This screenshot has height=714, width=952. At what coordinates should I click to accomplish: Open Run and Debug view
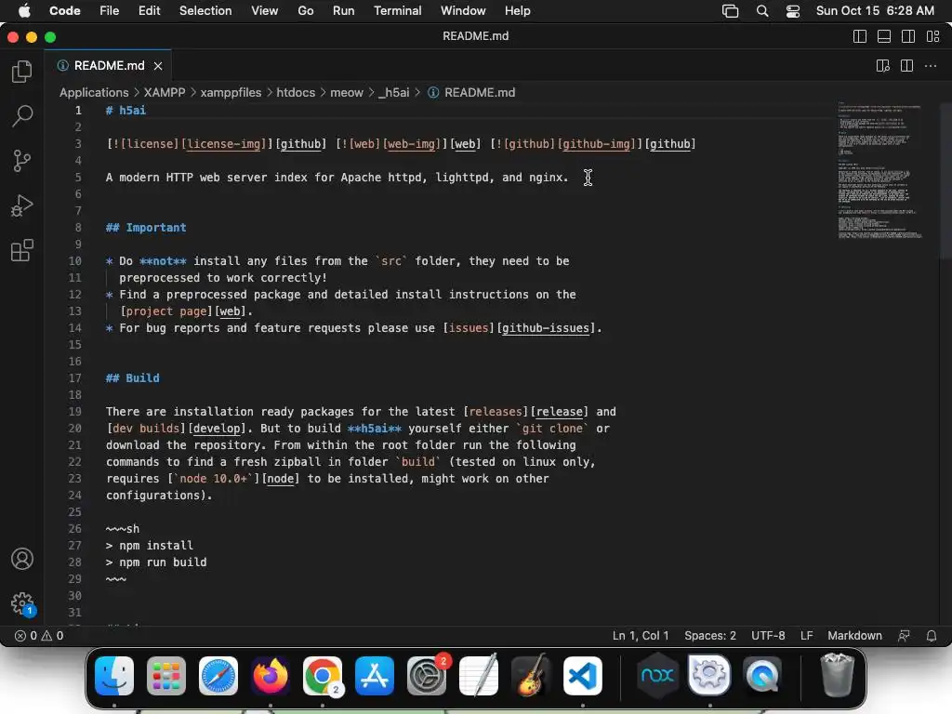(22, 205)
